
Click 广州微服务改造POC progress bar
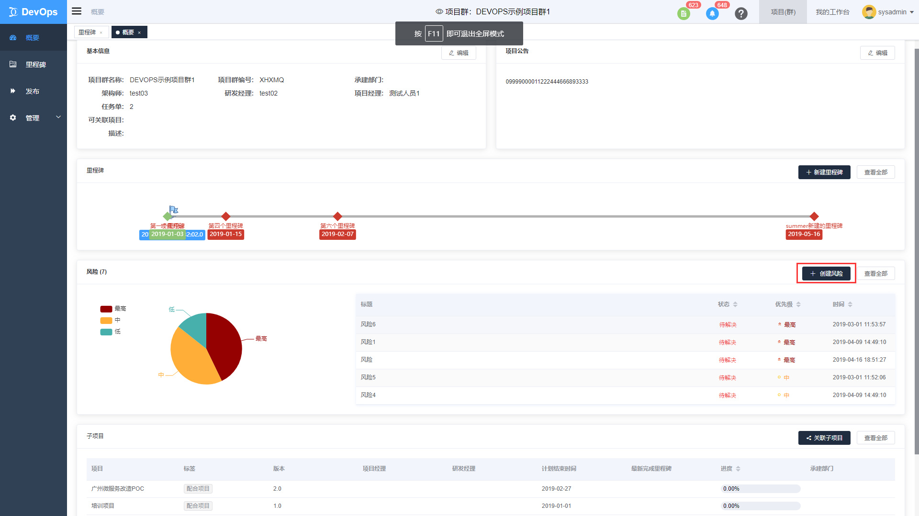(761, 489)
